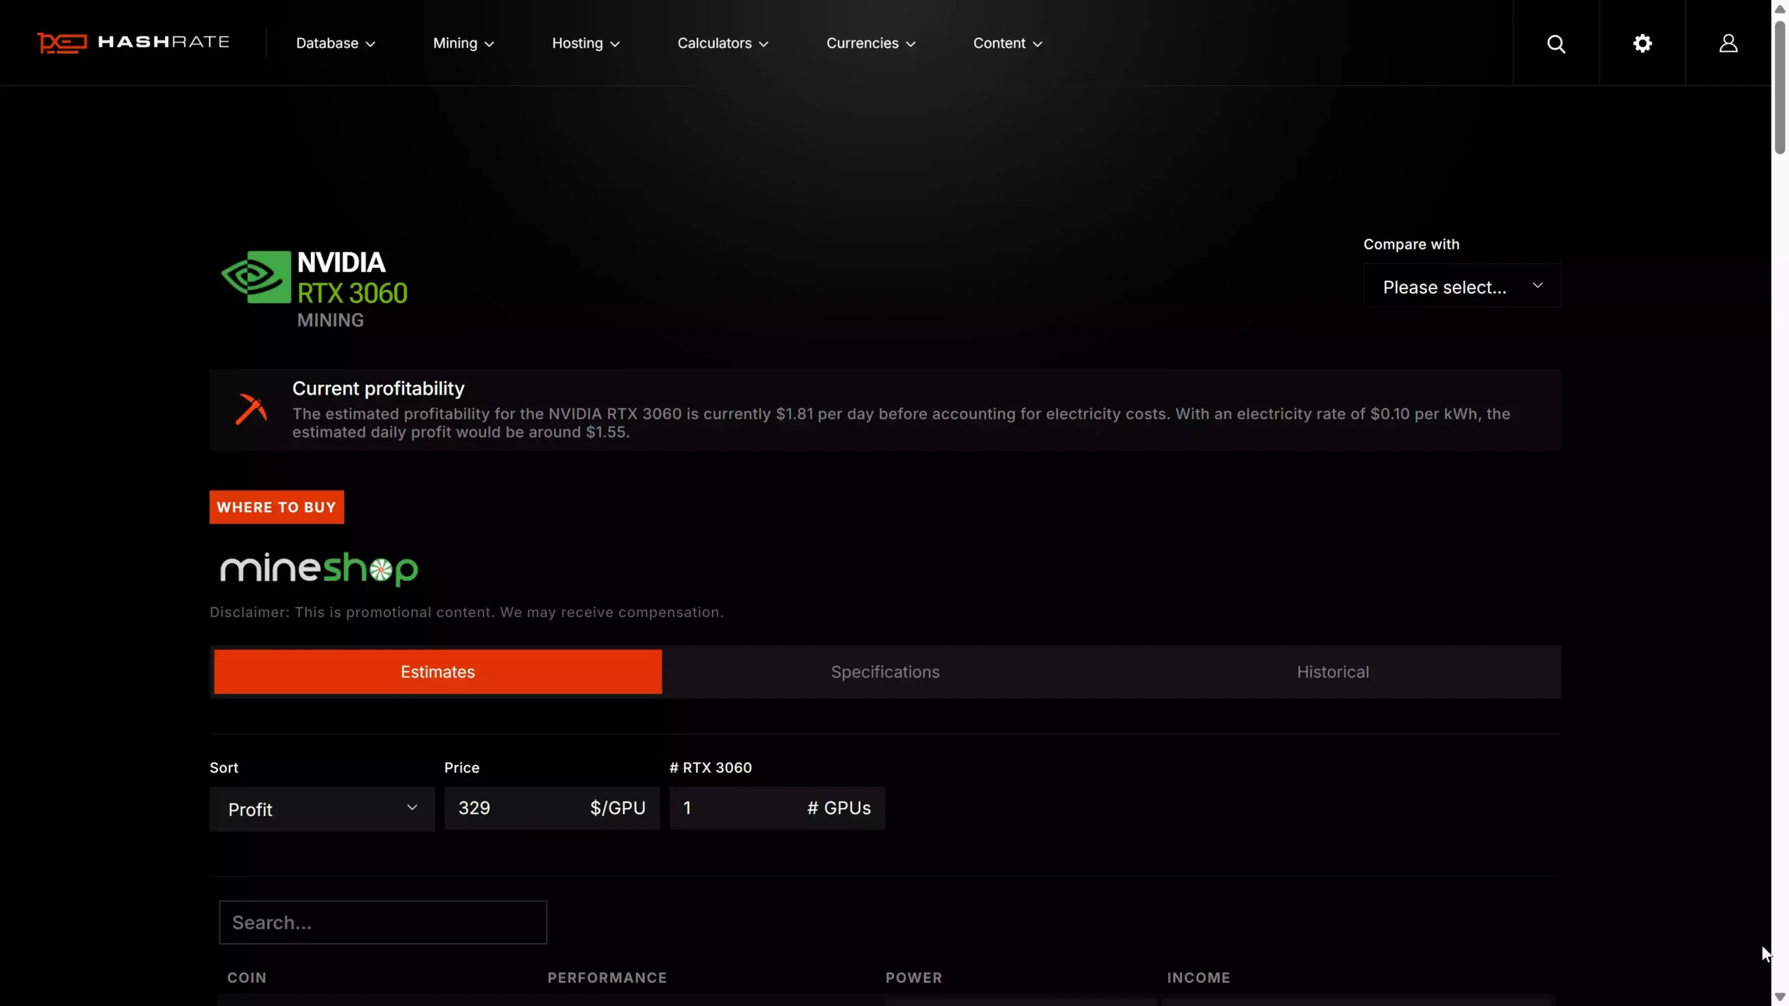Switch to the Specifications tab

885,672
